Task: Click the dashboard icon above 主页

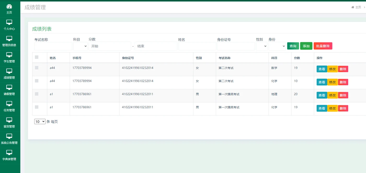Action: tap(9, 7)
